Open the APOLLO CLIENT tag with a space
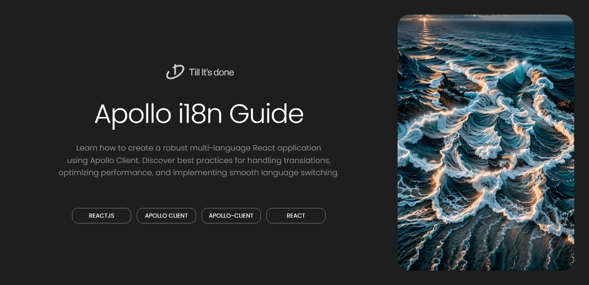 point(166,215)
